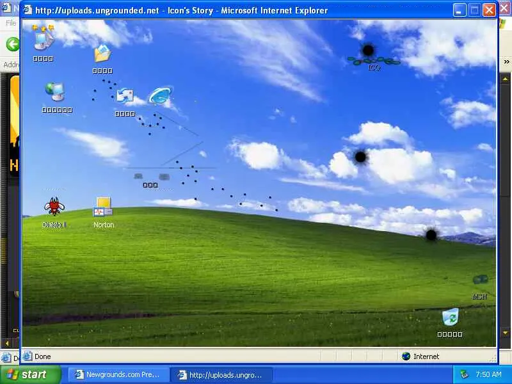Viewport: 512px width, 384px height.
Task: Open the Recycle Bin icon
Action: tap(451, 316)
